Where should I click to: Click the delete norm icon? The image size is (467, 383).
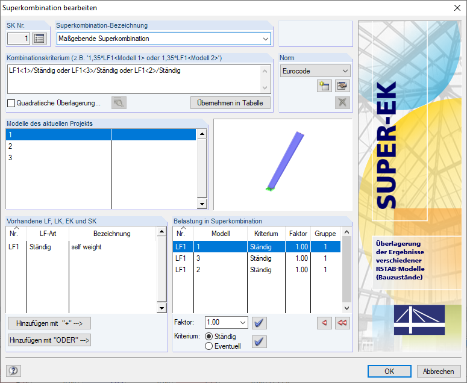coord(342,102)
